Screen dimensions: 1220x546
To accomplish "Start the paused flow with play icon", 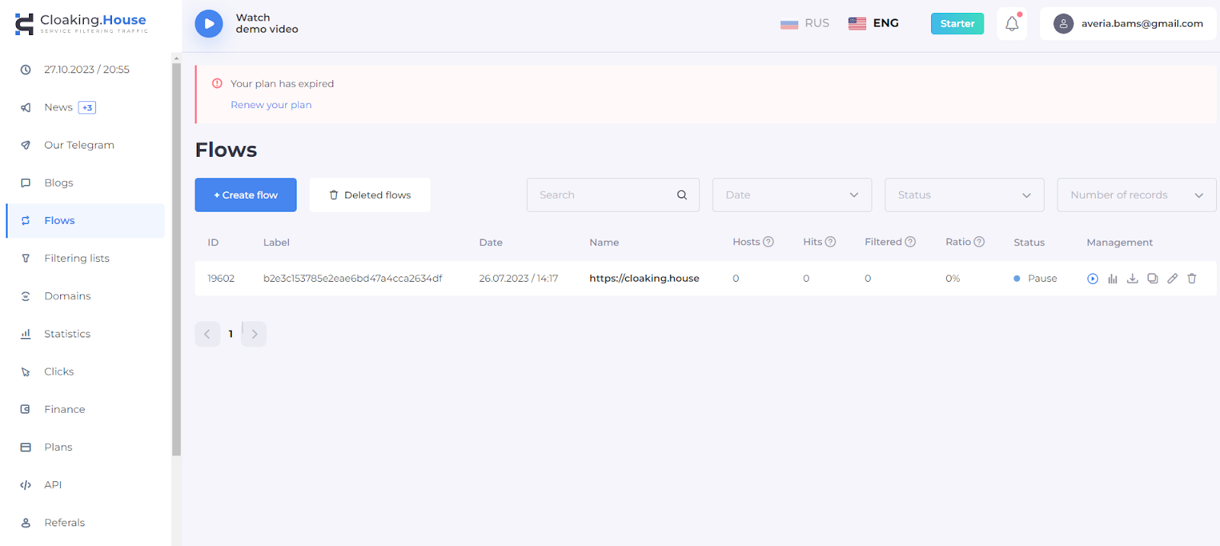I will [x=1093, y=279].
